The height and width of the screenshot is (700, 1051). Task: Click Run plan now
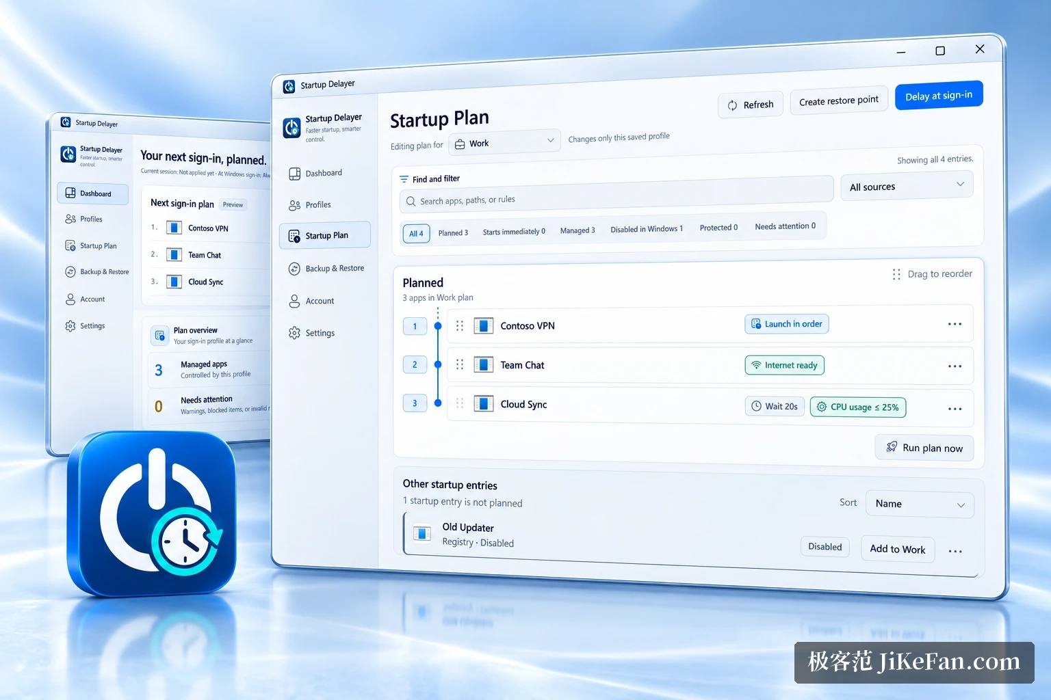tap(924, 448)
